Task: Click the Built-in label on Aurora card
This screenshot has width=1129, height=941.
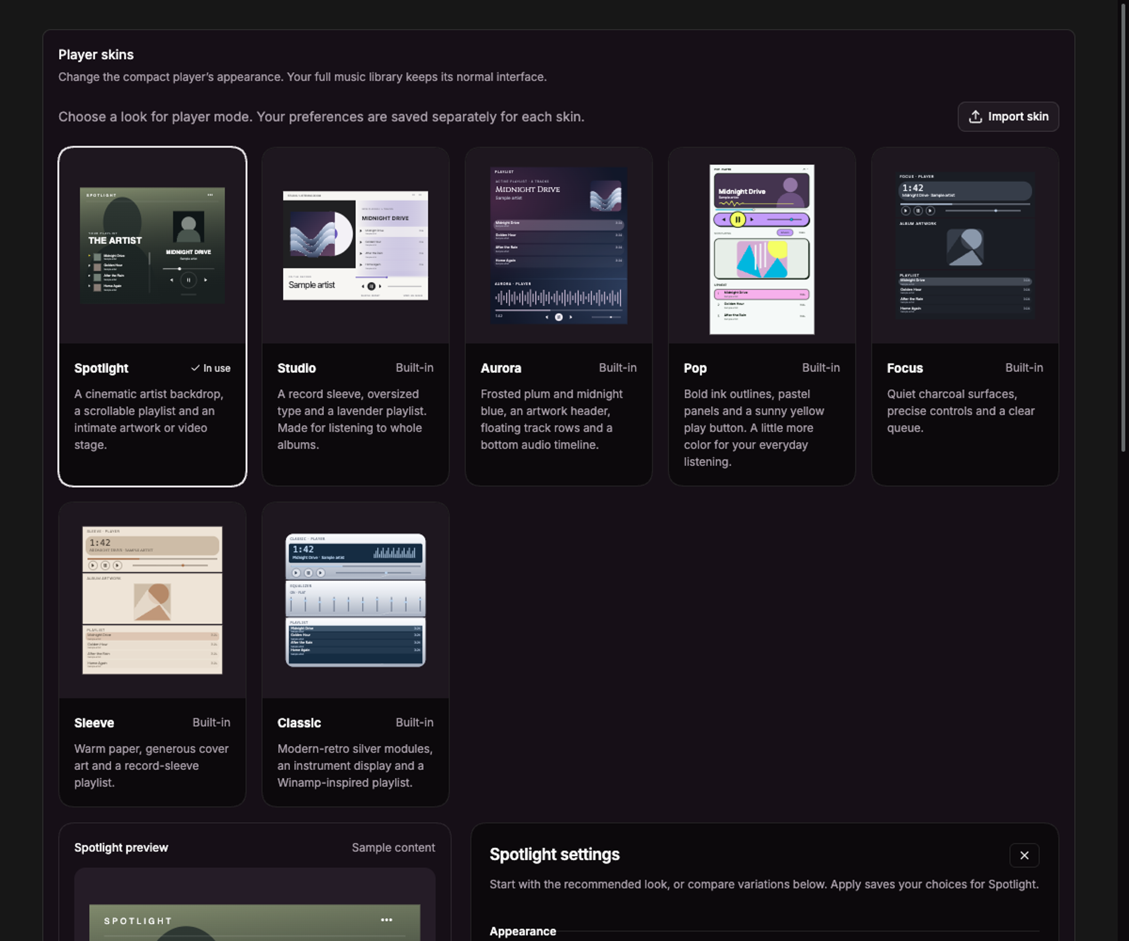Action: tap(618, 368)
